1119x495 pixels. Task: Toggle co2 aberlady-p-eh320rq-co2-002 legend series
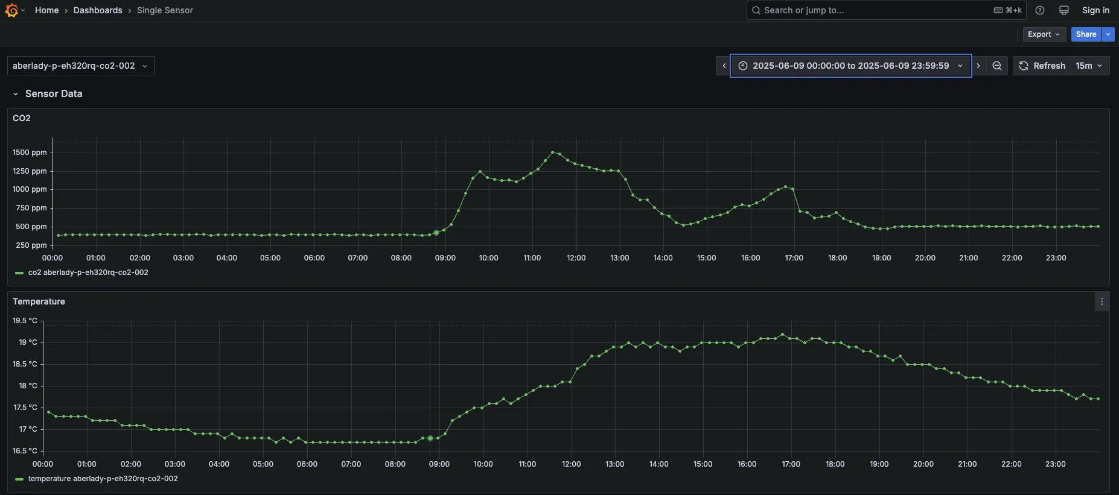(x=88, y=273)
